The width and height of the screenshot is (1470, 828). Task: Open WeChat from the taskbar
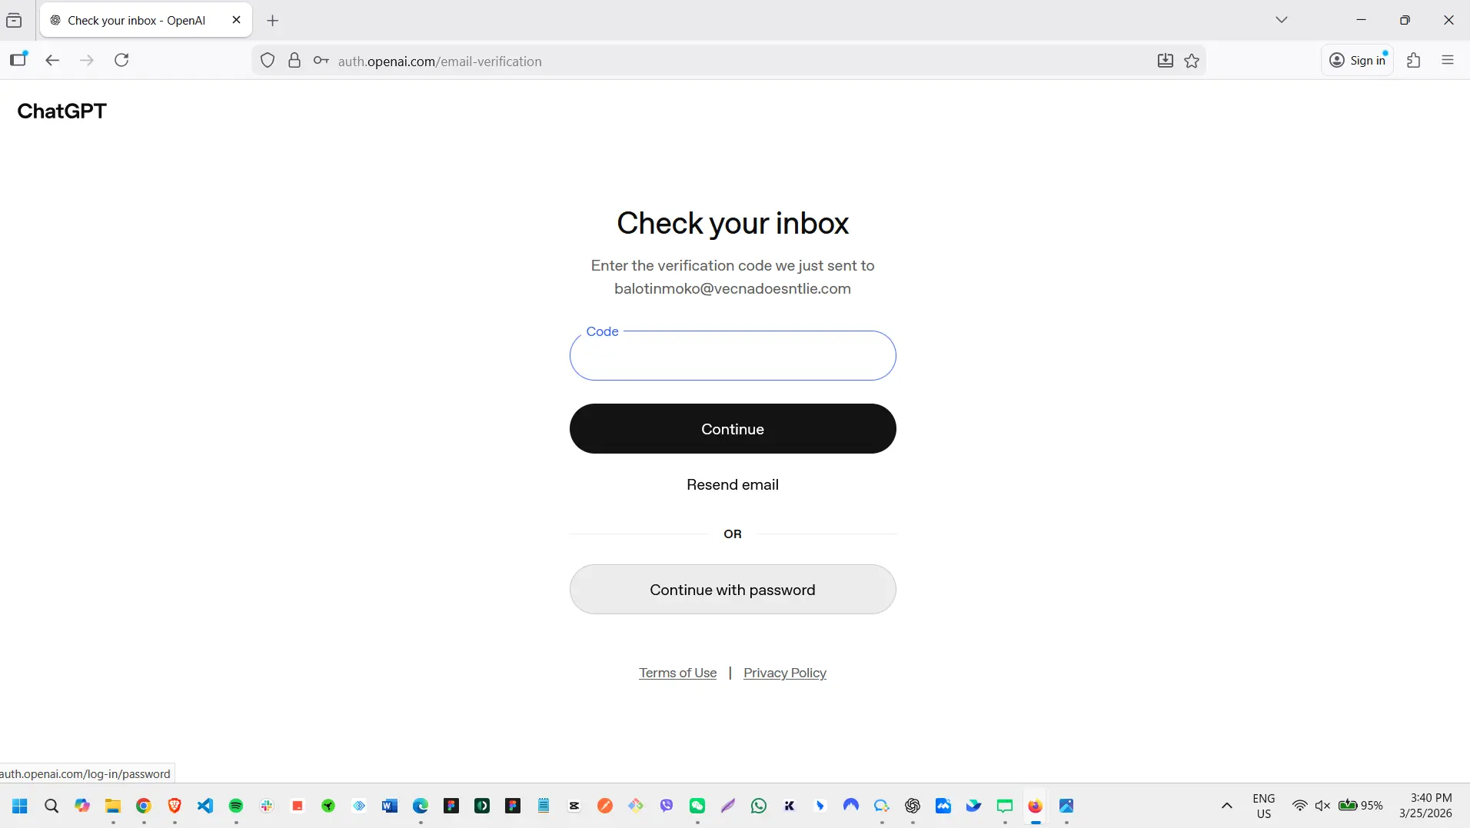697,806
